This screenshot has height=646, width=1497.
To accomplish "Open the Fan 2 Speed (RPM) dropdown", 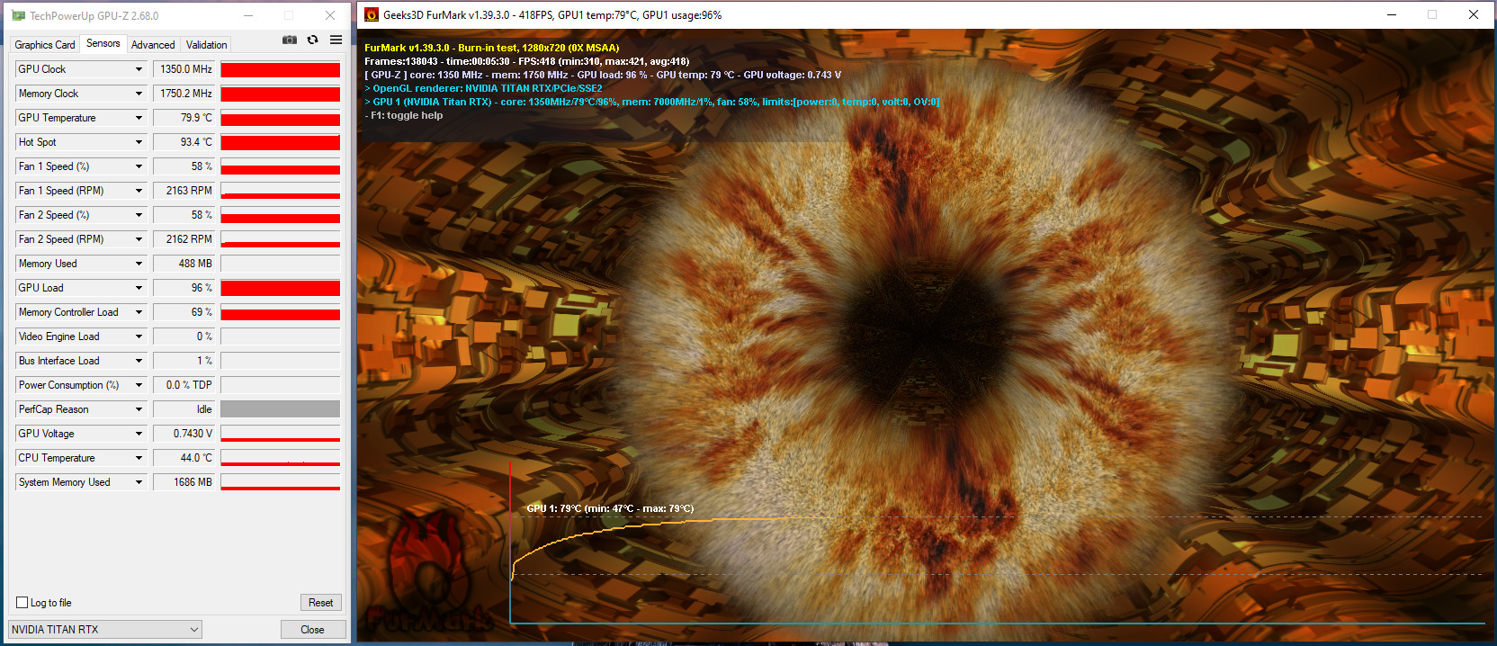I will click(139, 239).
